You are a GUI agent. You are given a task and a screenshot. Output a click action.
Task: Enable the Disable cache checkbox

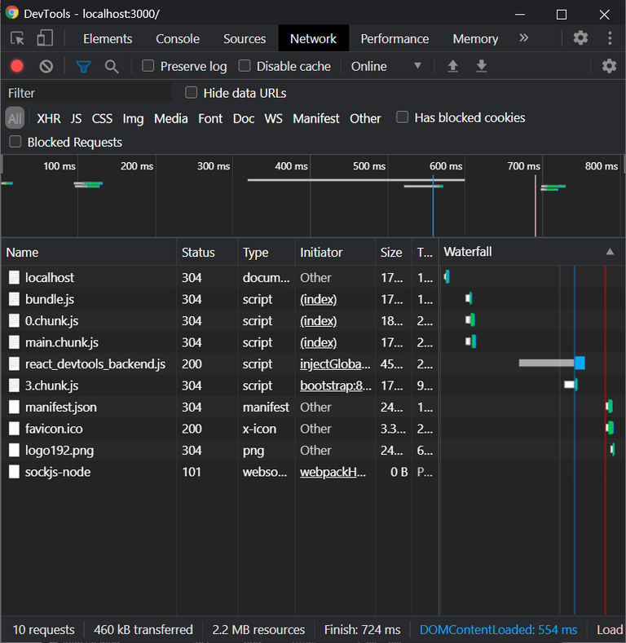click(245, 66)
